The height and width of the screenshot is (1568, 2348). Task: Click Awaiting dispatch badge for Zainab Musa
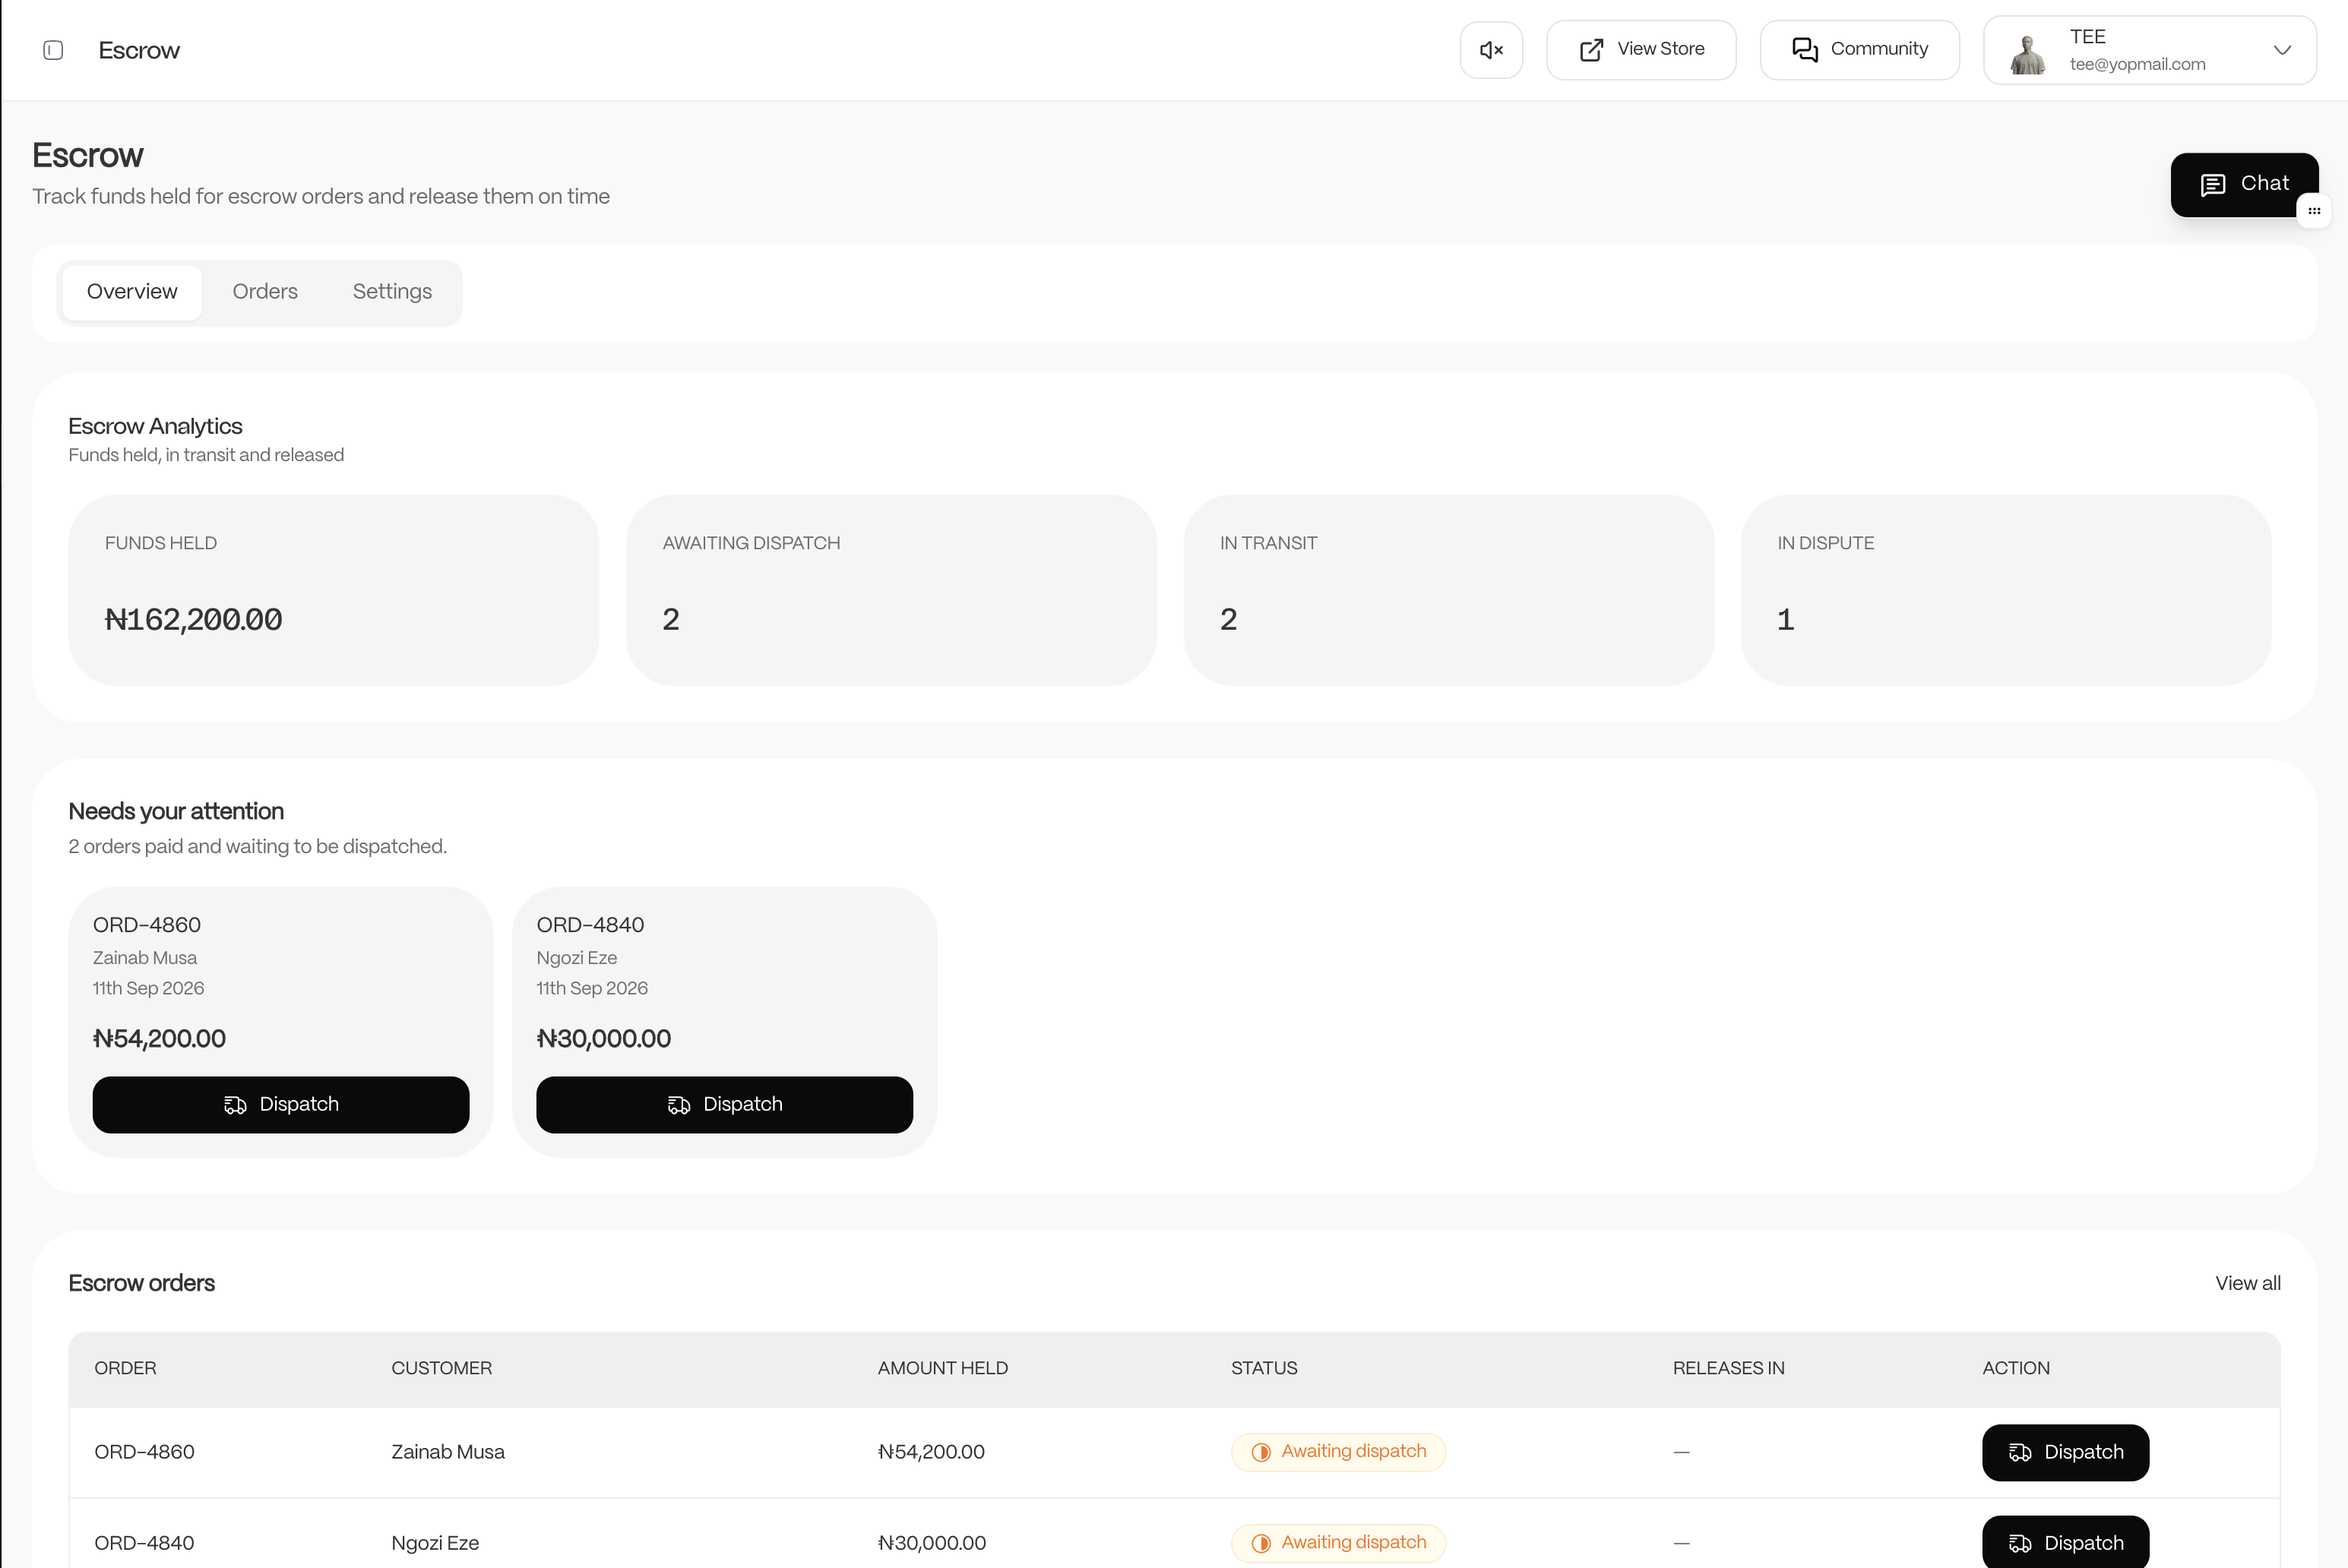1338,1452
